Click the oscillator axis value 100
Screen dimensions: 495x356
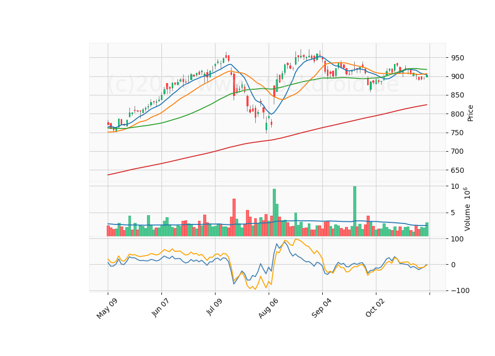pos(457,239)
